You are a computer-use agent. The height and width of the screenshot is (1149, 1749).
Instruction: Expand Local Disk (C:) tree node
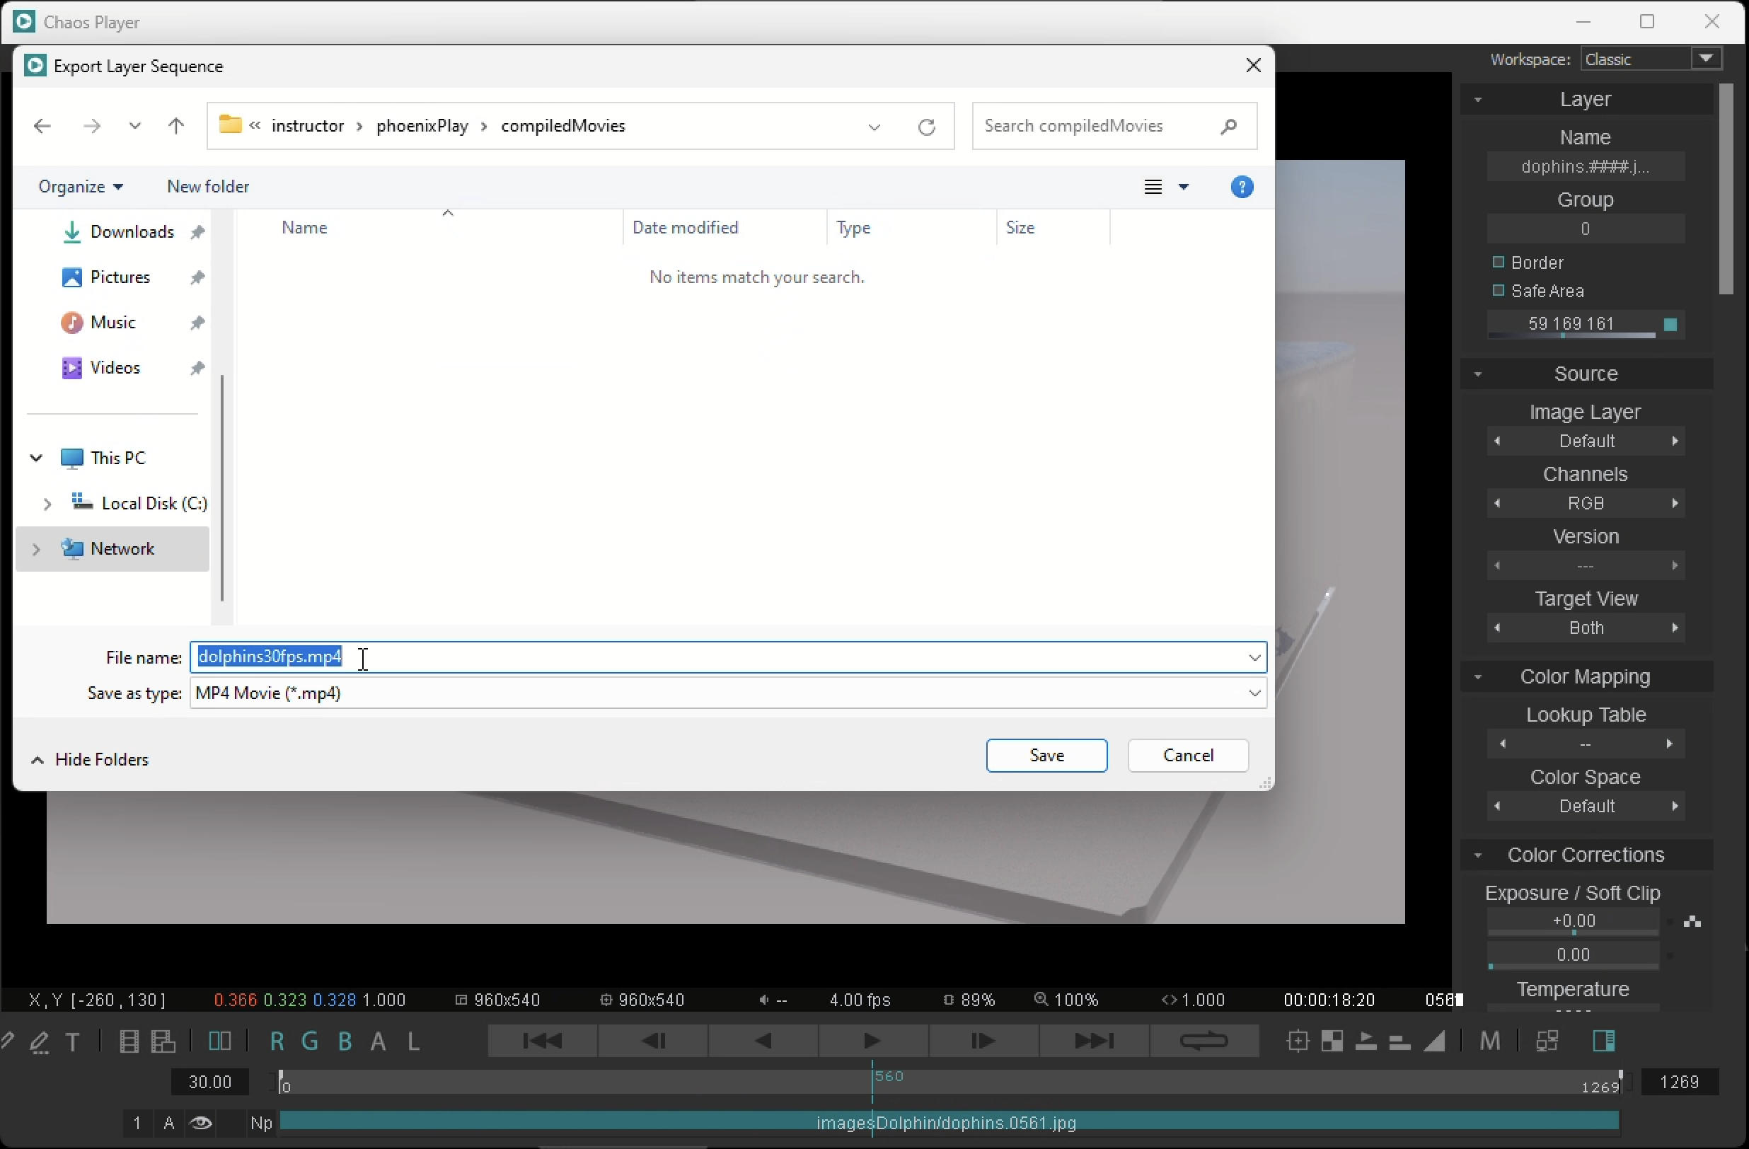pyautogui.click(x=47, y=504)
